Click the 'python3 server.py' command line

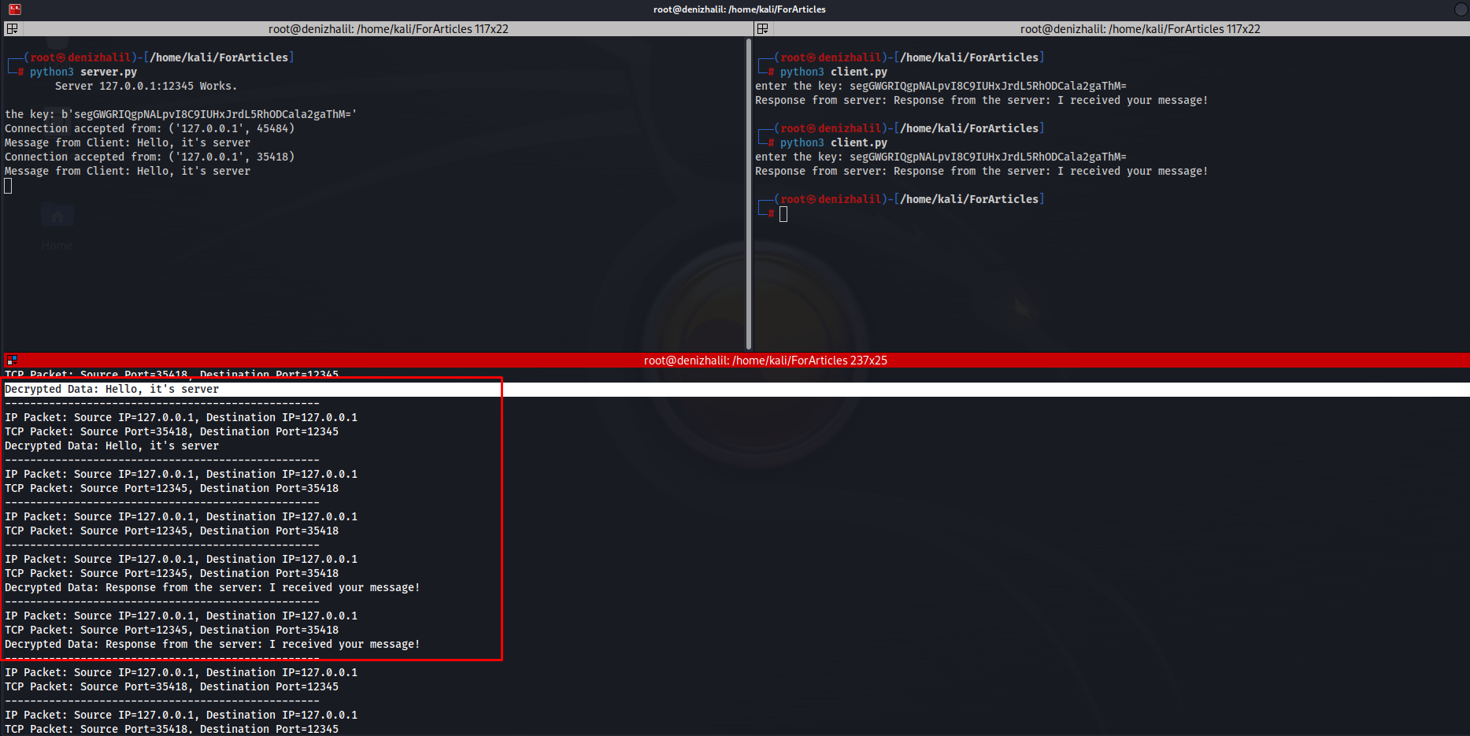[x=83, y=72]
